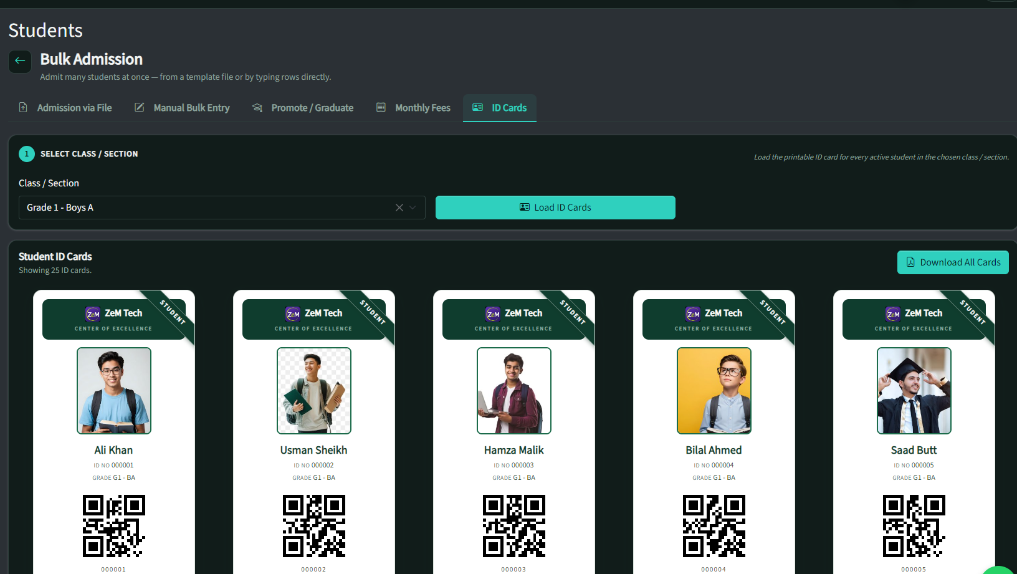Click the name "Saad Butt"
This screenshot has width=1017, height=574.
point(914,450)
